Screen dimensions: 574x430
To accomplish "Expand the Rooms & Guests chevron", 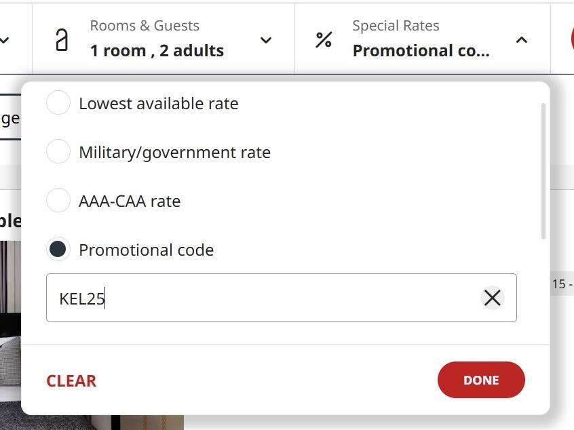I will (266, 40).
